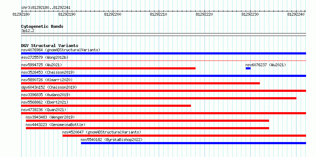The width and height of the screenshot is (316, 157).
Task: Click the nsv6076237 (Wu2021) label
Action: tap(266, 65)
